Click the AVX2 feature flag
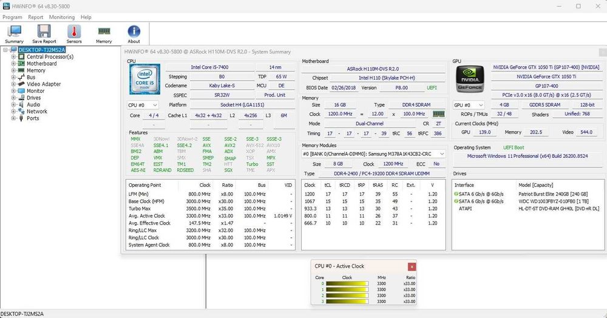Viewport: 607px width, 318px height. click(229, 146)
